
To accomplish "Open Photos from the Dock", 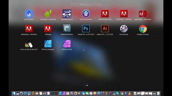I will tap(76, 93).
